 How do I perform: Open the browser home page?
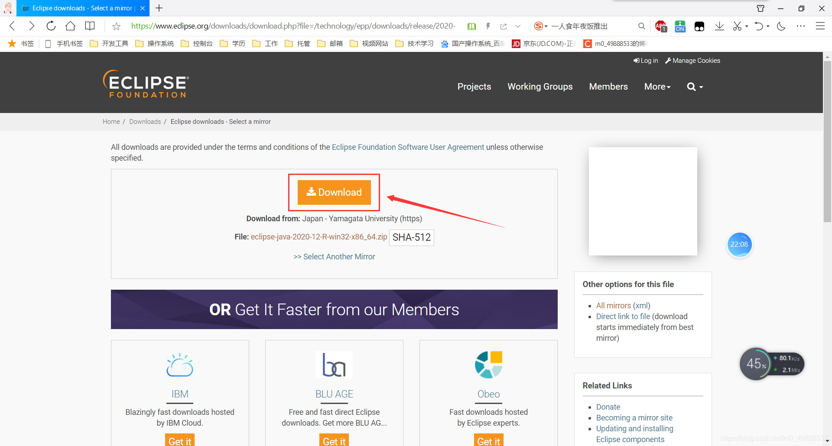point(70,26)
